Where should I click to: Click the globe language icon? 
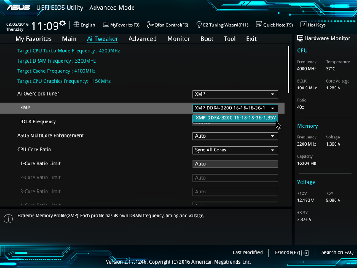pos(76,25)
